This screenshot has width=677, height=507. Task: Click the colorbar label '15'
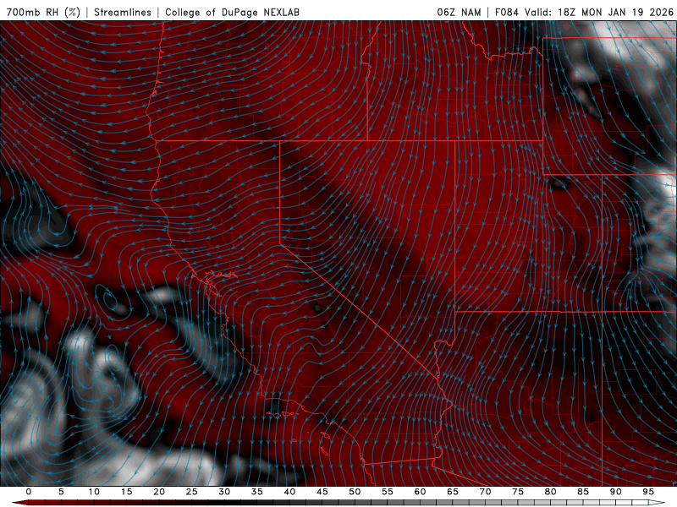tap(126, 492)
